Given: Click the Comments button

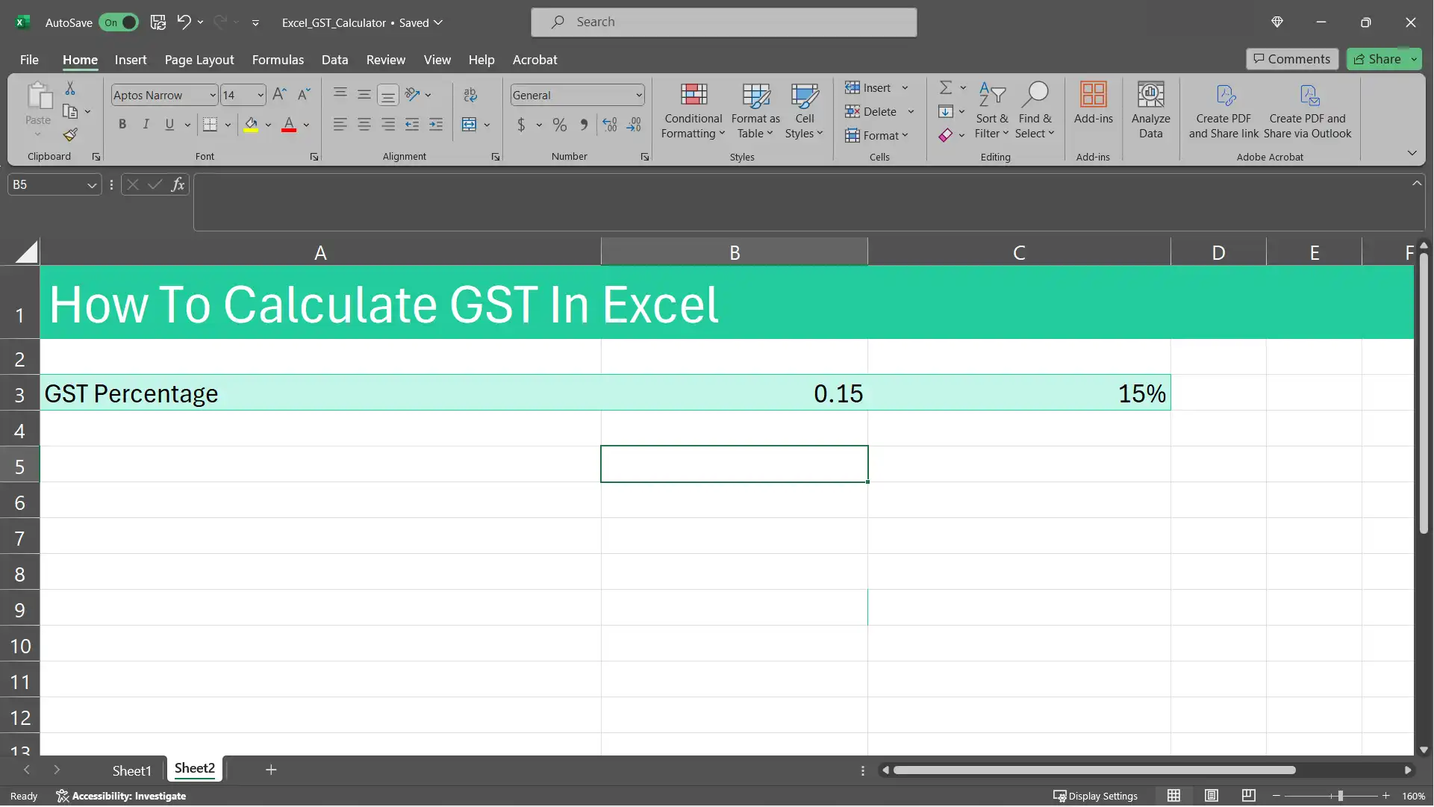Looking at the screenshot, I should click(1292, 59).
